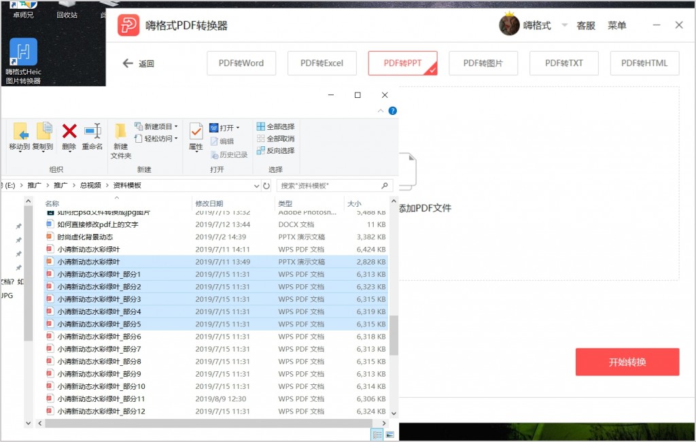Viewport: 696px width, 442px height.
Task: Create a new folder with the 新建文件夹 icon
Action: point(120,131)
